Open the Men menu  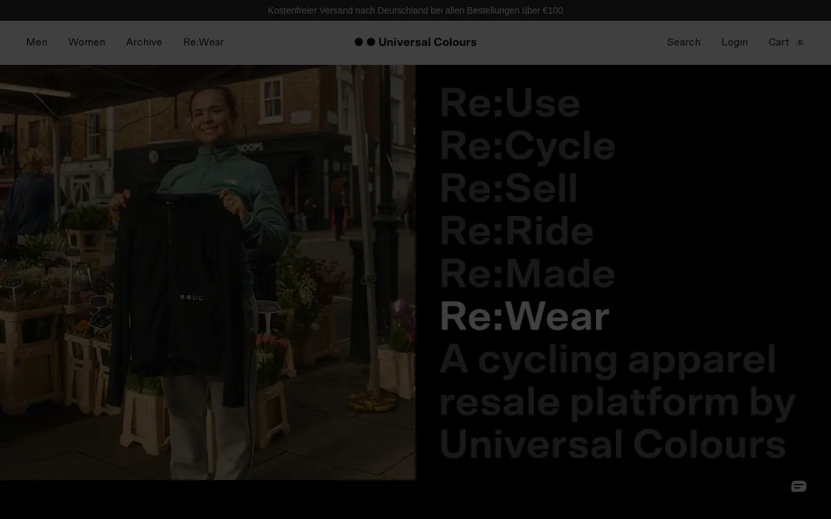click(37, 42)
